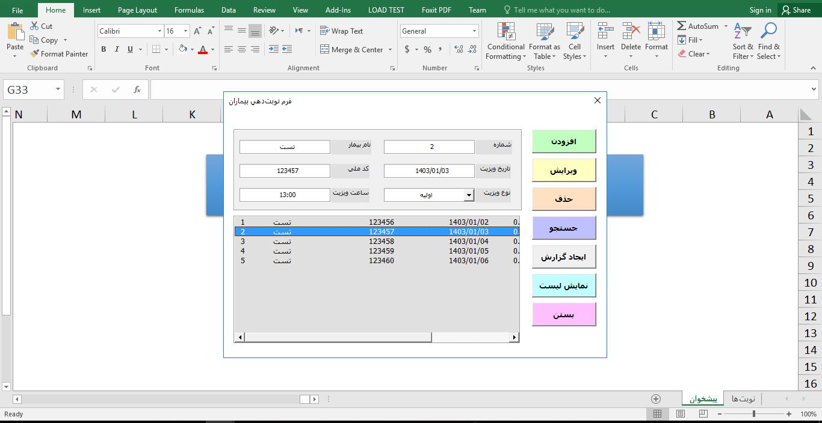
Task: Apply Accounting Number Format dollar icon
Action: point(407,49)
